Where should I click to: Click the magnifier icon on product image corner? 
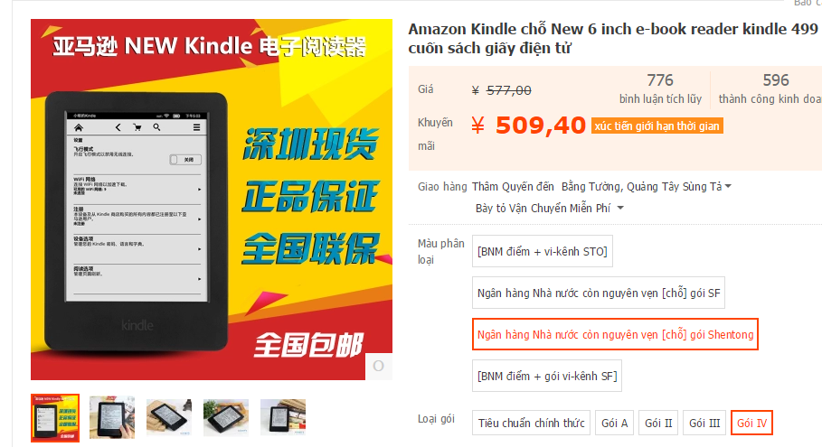pos(379,367)
